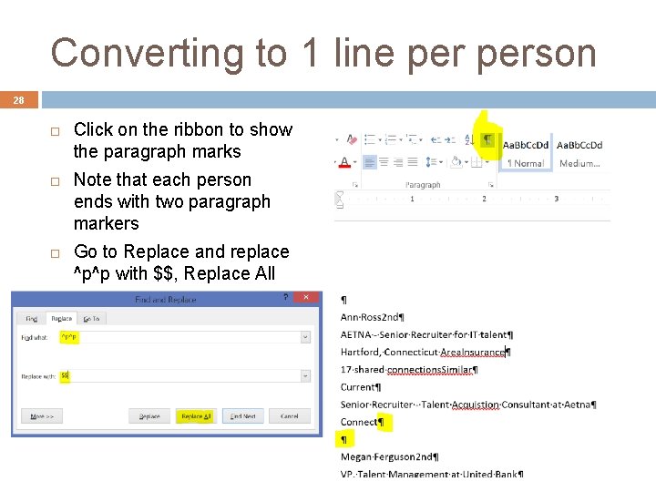Open the Go To tab
Image resolution: width=656 pixels, height=492 pixels.
(x=91, y=319)
